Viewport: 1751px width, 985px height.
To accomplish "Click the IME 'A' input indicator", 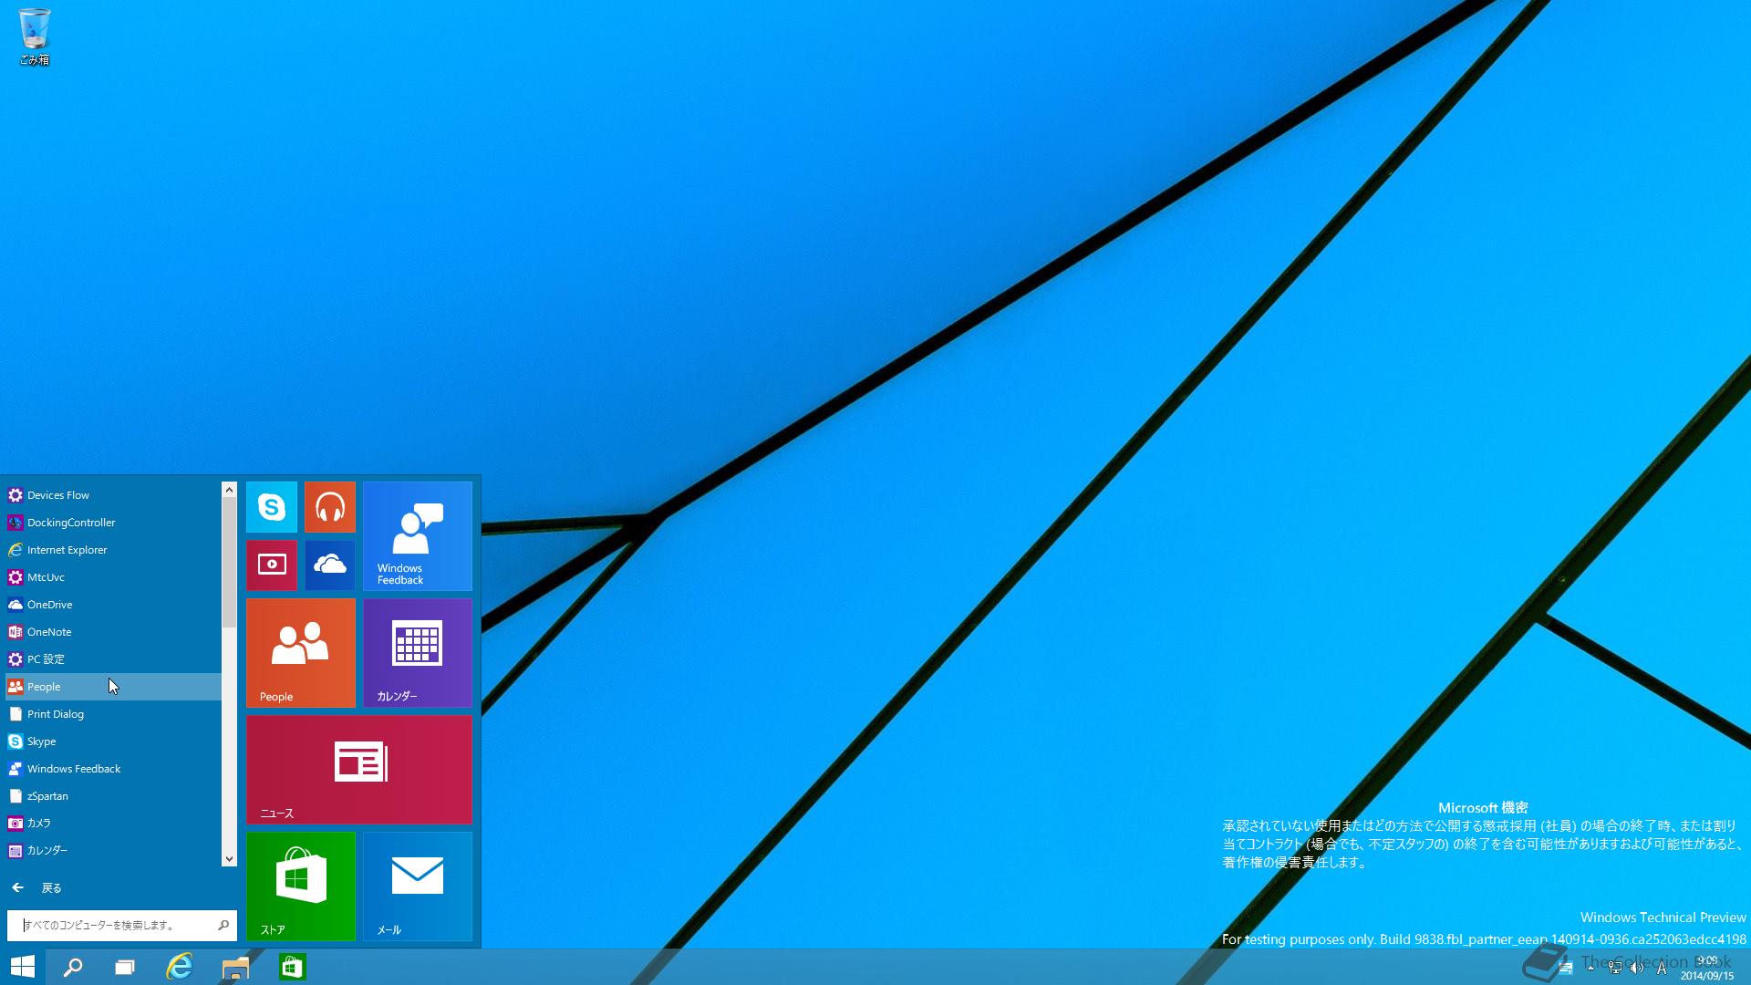I will click(1662, 968).
